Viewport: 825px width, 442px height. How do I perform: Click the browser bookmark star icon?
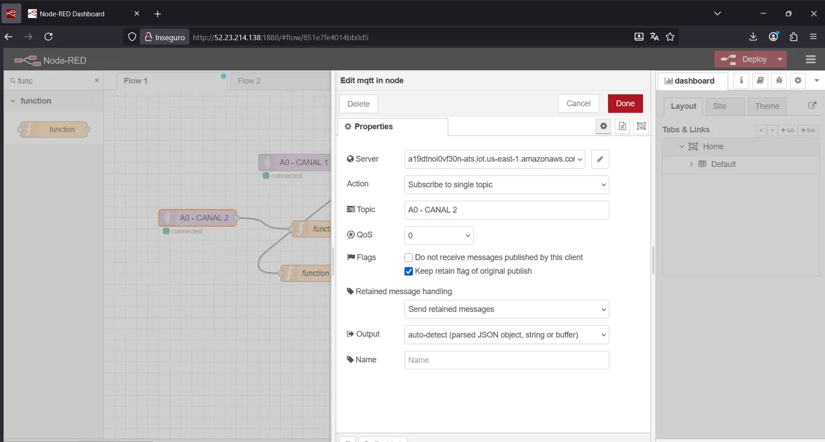pos(670,37)
